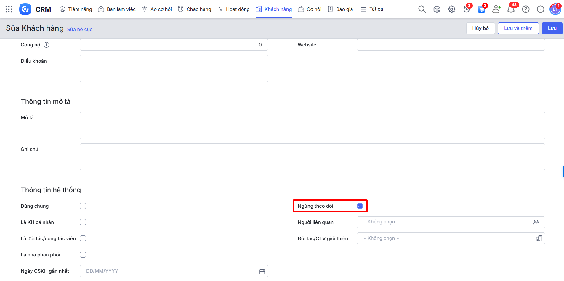Check the Là nhà phân phối checkbox
564x281 pixels.
point(83,255)
